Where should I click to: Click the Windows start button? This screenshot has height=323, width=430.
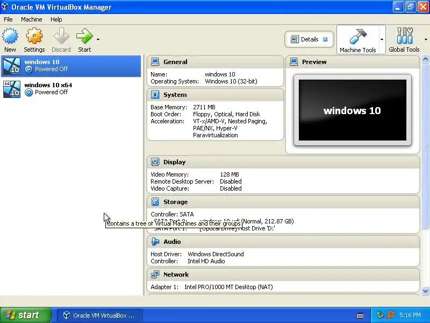25,315
